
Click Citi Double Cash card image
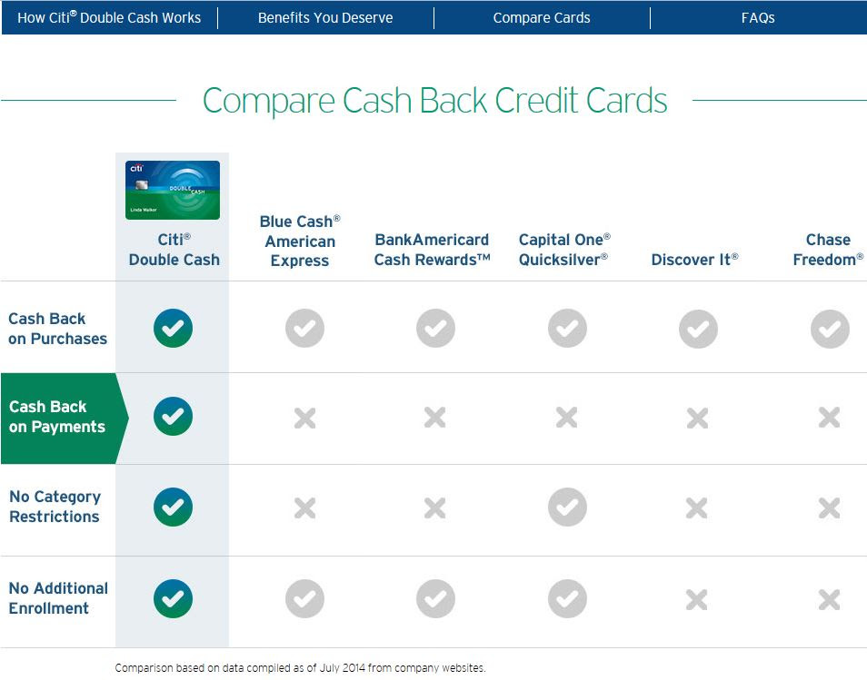173,190
